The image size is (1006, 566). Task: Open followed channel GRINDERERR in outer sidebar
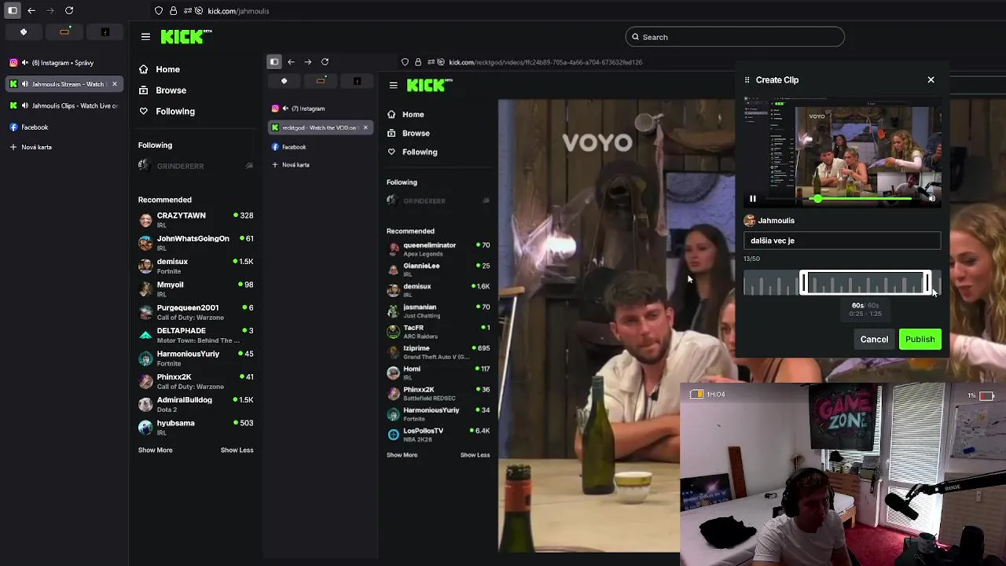195,166
